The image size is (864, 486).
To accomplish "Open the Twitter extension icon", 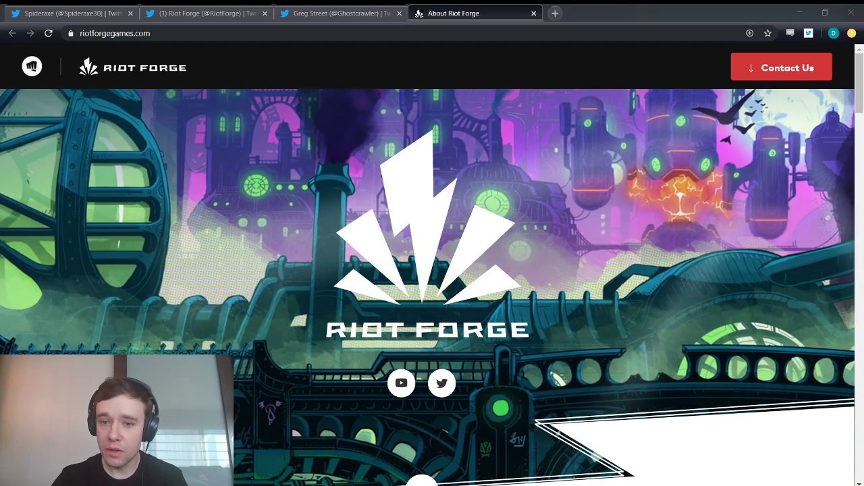I will (x=808, y=33).
